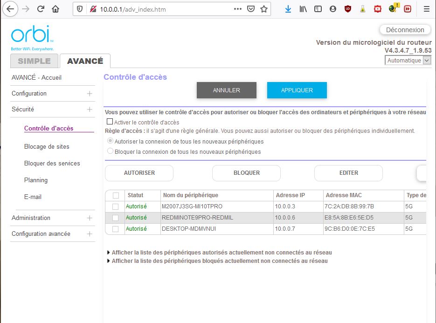Expand the list of blocked devices not connected
Viewport: 436px width, 323px height.
219,261
